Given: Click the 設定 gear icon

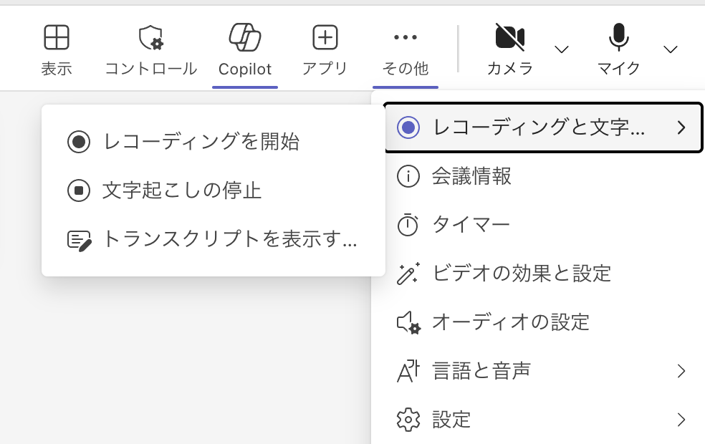Looking at the screenshot, I should pyautogui.click(x=408, y=419).
